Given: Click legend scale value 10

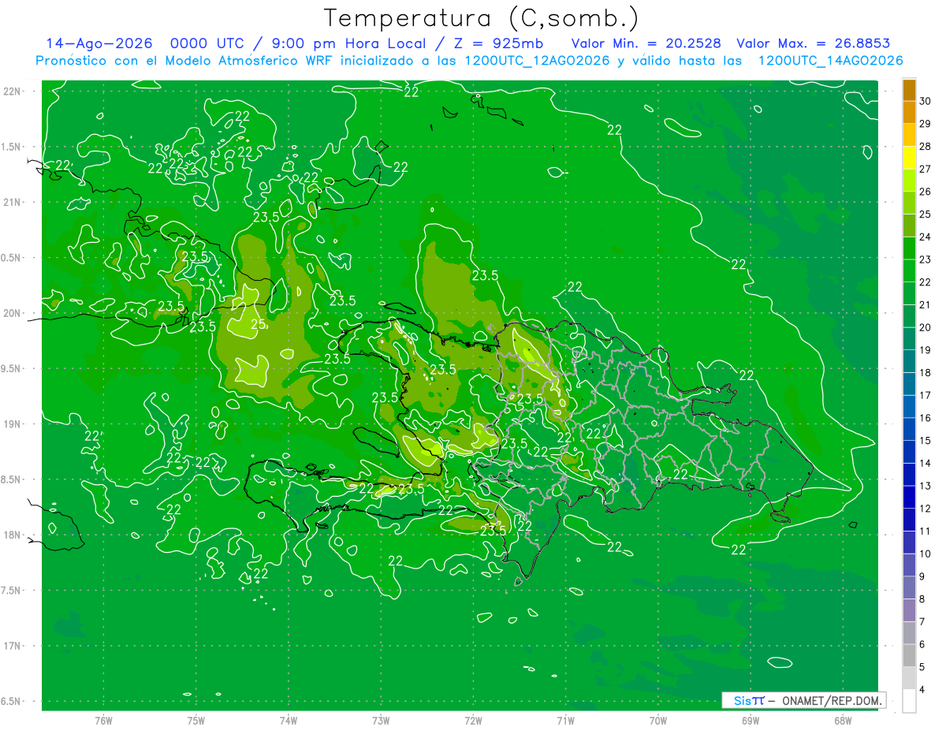Looking at the screenshot, I should [926, 554].
